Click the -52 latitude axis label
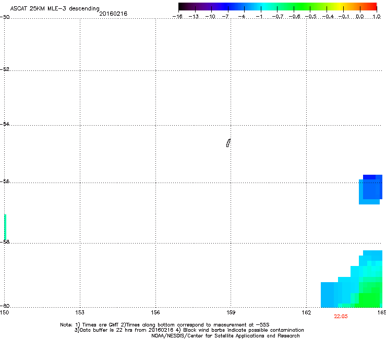386x339 pixels. [5, 69]
